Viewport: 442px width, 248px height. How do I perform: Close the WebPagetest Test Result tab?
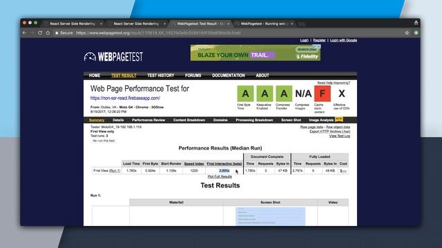pos(229,24)
